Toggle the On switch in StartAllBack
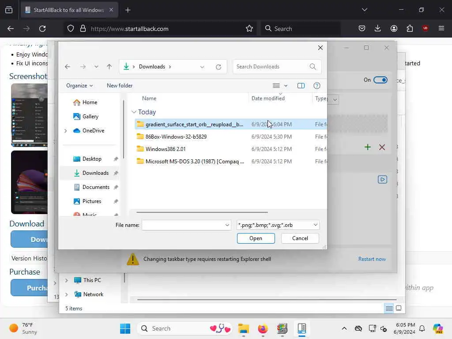Viewport: 452px width, 339px height. (380, 80)
